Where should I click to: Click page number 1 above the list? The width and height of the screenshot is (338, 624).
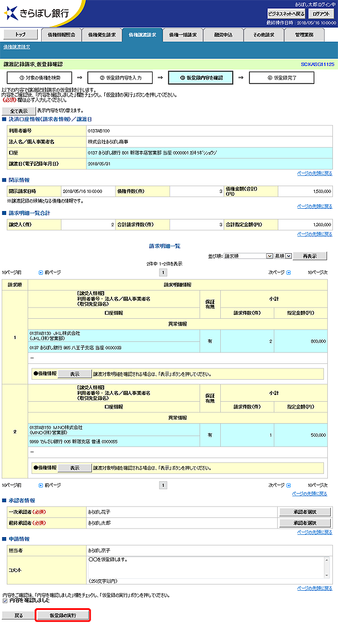(x=163, y=273)
